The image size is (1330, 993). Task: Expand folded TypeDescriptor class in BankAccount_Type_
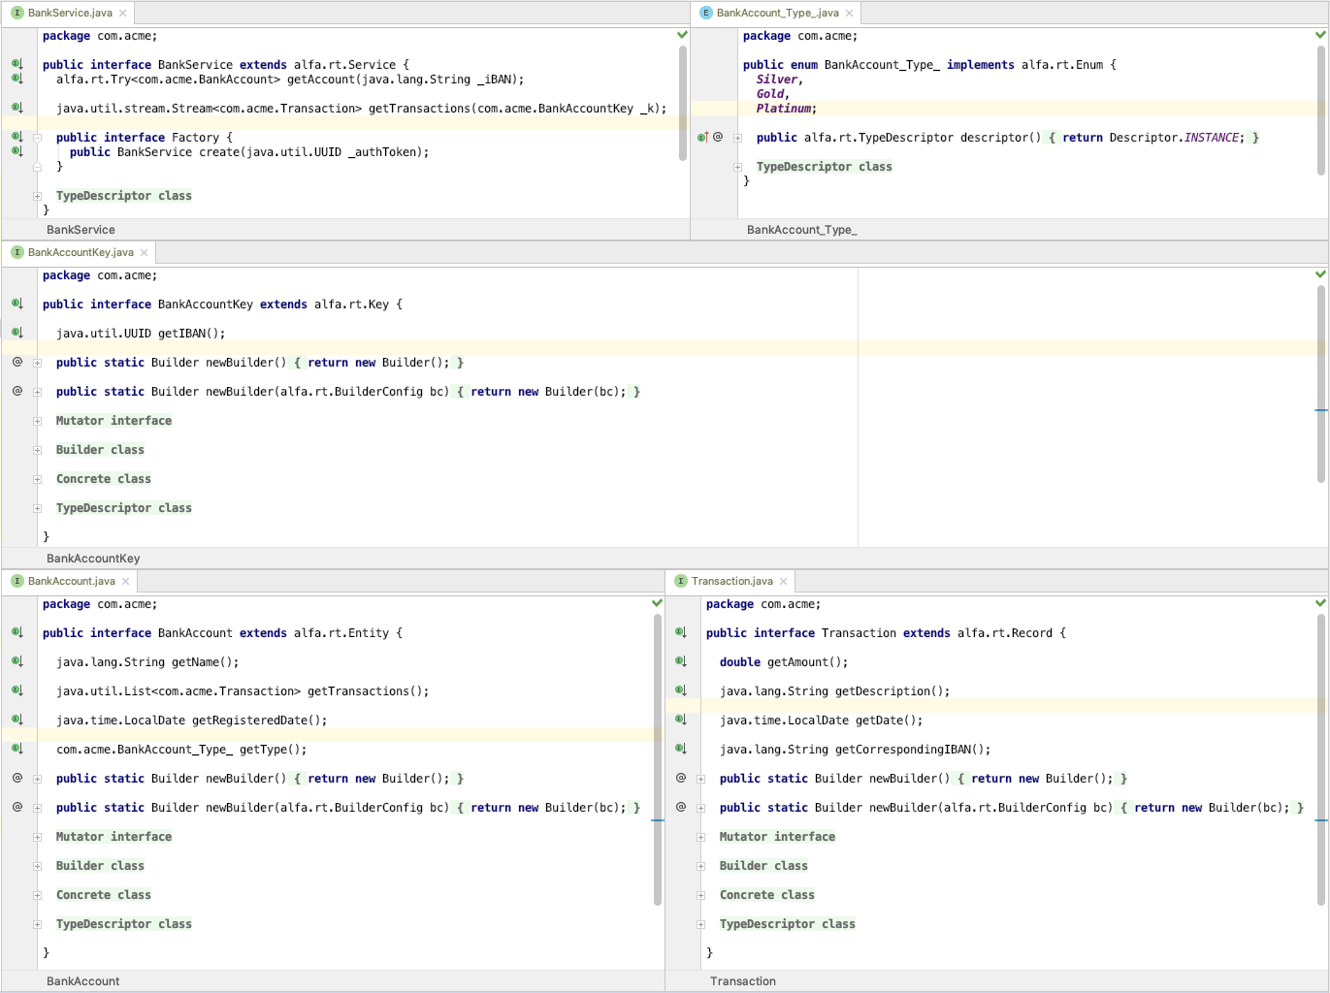[737, 167]
